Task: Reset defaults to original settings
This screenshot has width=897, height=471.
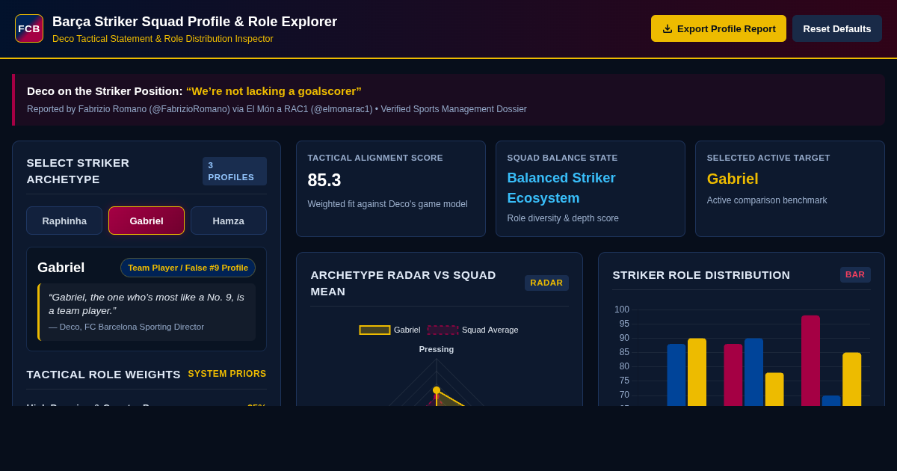Action: point(837,28)
